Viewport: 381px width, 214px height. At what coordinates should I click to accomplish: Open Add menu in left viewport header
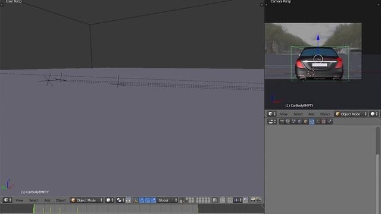(x=47, y=200)
